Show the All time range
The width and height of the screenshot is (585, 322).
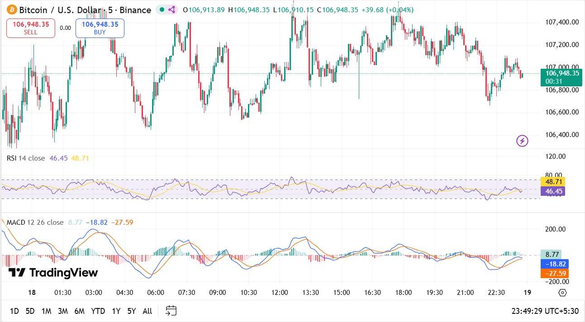click(147, 311)
